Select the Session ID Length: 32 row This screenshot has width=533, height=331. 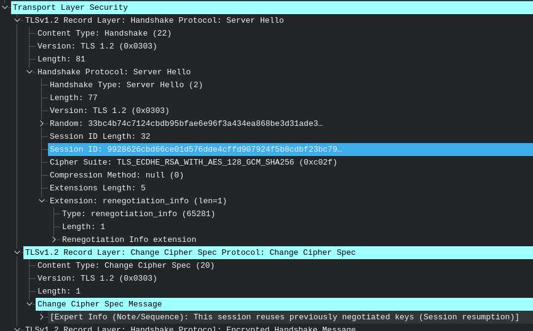[x=100, y=136]
